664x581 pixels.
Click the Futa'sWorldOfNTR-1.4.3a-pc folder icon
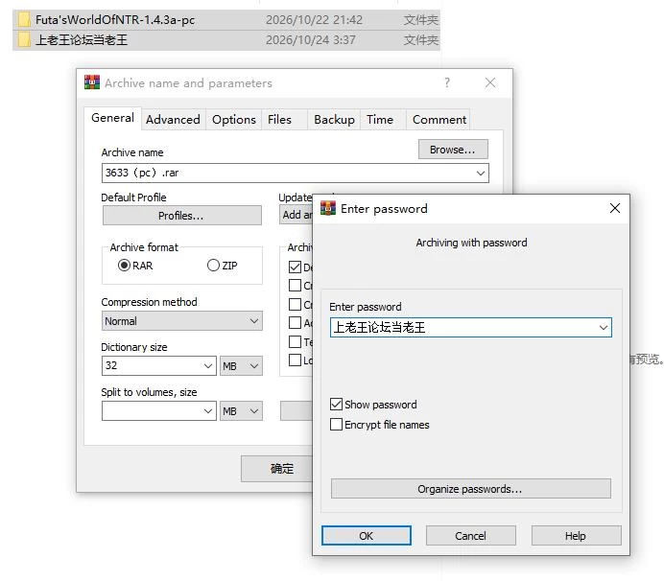24,20
